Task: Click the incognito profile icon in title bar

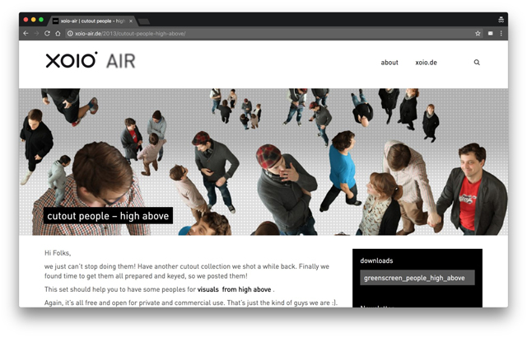Action: tap(501, 20)
